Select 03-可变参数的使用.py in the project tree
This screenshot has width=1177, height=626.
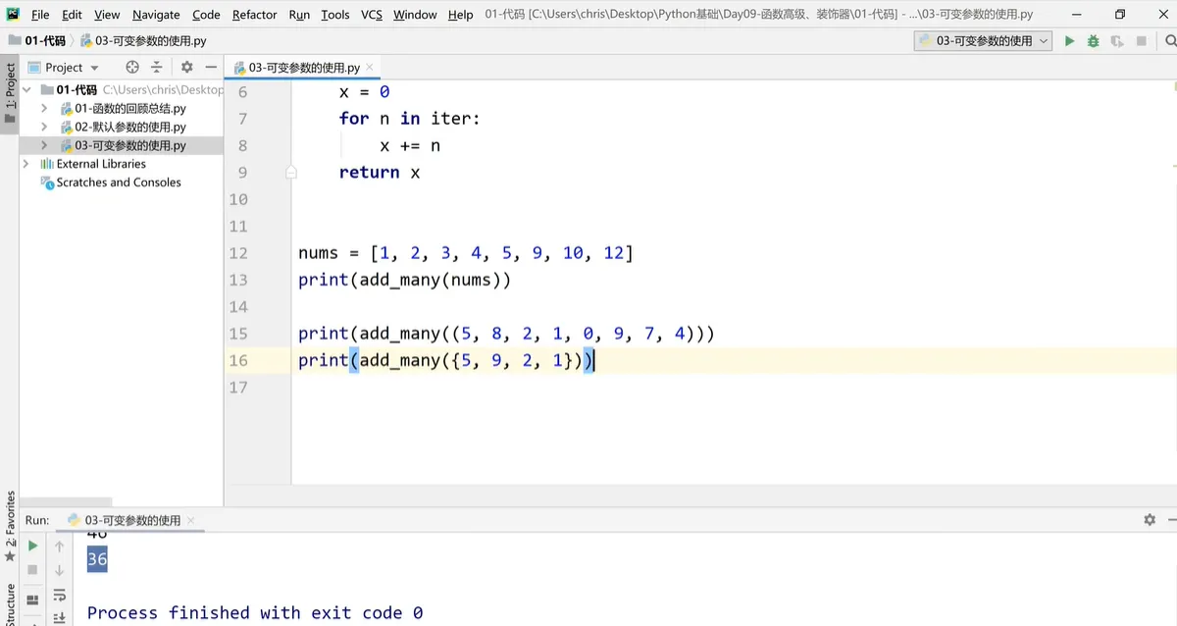(x=122, y=145)
